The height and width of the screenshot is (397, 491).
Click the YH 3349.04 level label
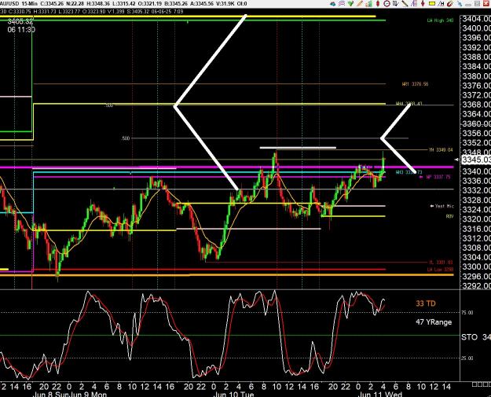pyautogui.click(x=441, y=150)
